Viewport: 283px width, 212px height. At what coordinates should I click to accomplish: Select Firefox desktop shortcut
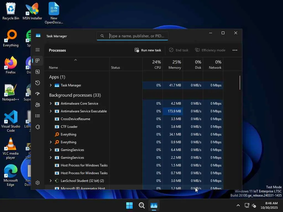point(11,65)
